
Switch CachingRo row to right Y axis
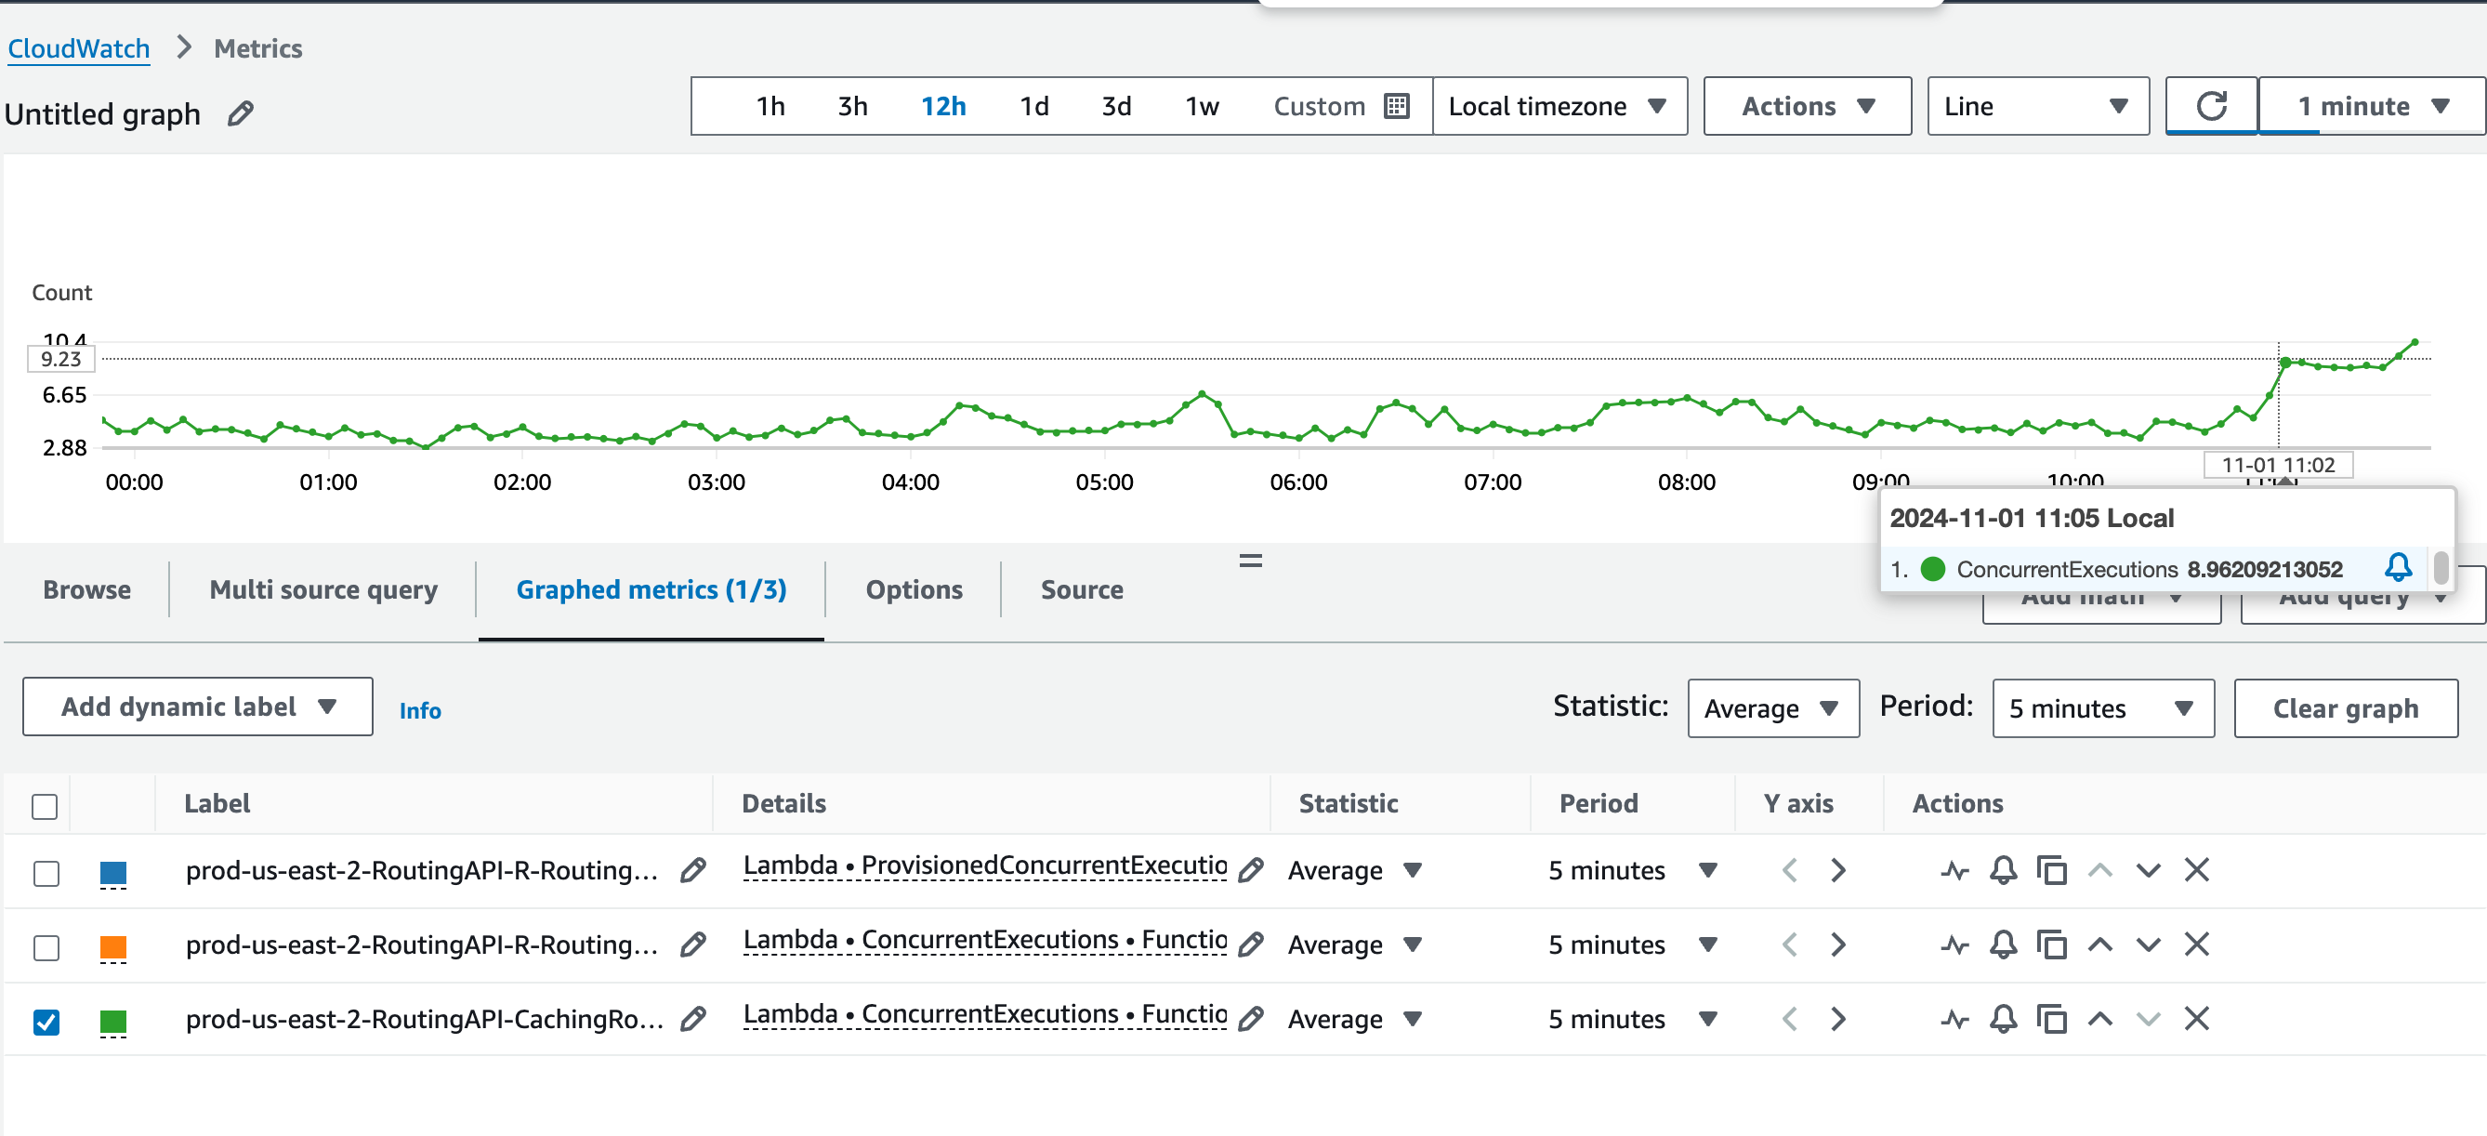tap(1838, 1019)
